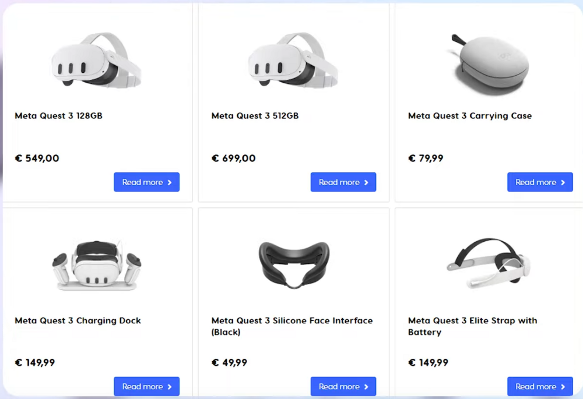Image resolution: width=583 pixels, height=399 pixels.
Task: Select the Meta Quest 3 Carrying Case title
Action: click(x=469, y=116)
